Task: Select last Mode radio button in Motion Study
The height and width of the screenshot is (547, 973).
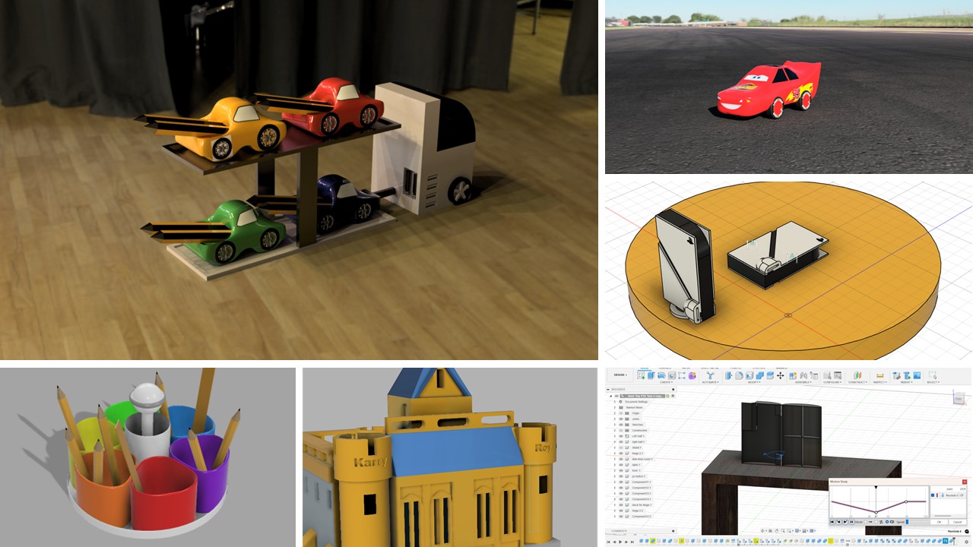Action: click(x=887, y=522)
